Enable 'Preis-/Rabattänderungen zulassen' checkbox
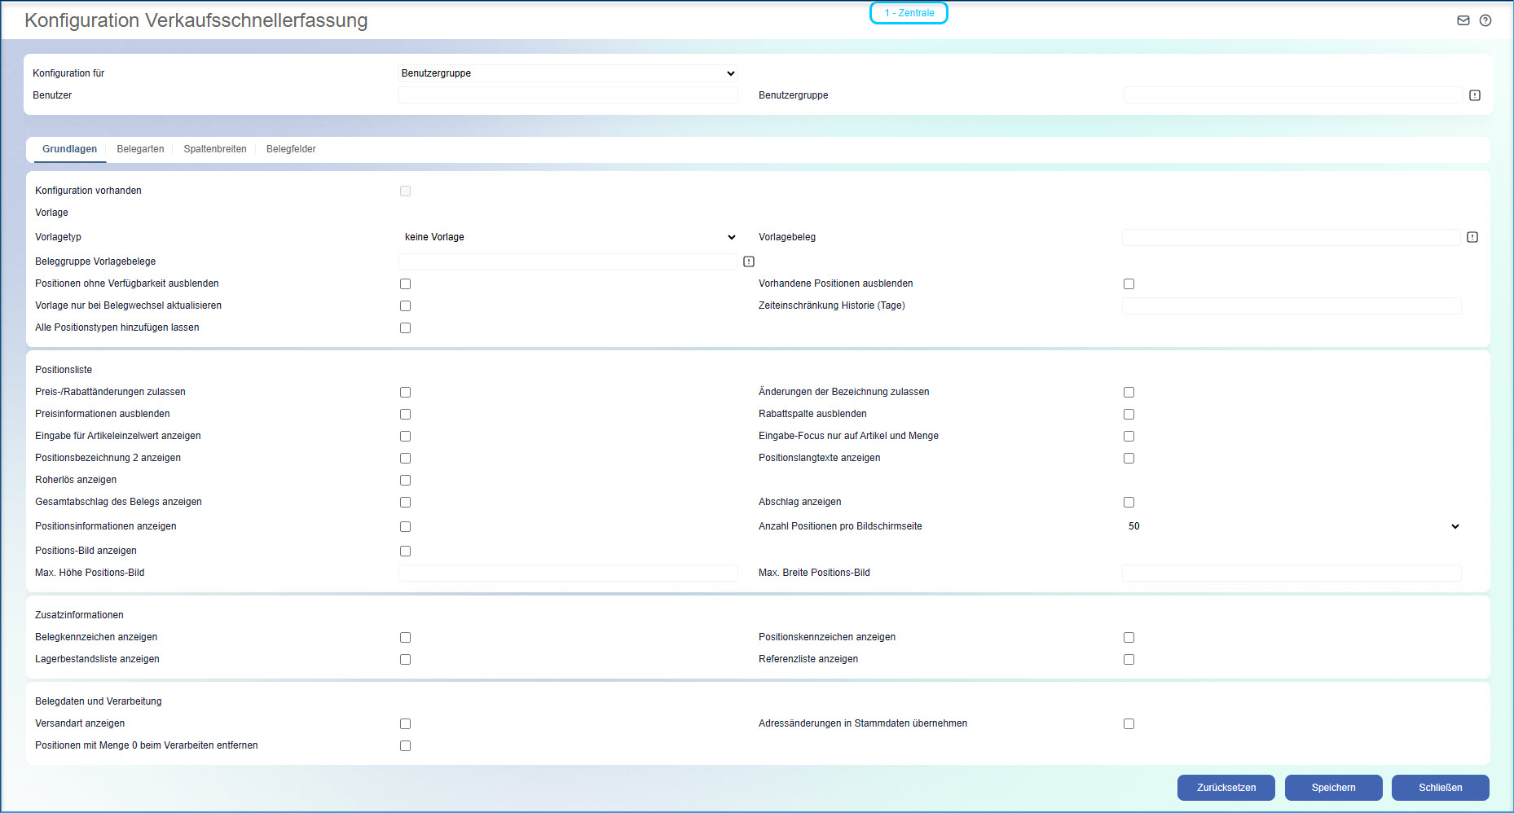Viewport: 1514px width, 813px height. coord(405,392)
